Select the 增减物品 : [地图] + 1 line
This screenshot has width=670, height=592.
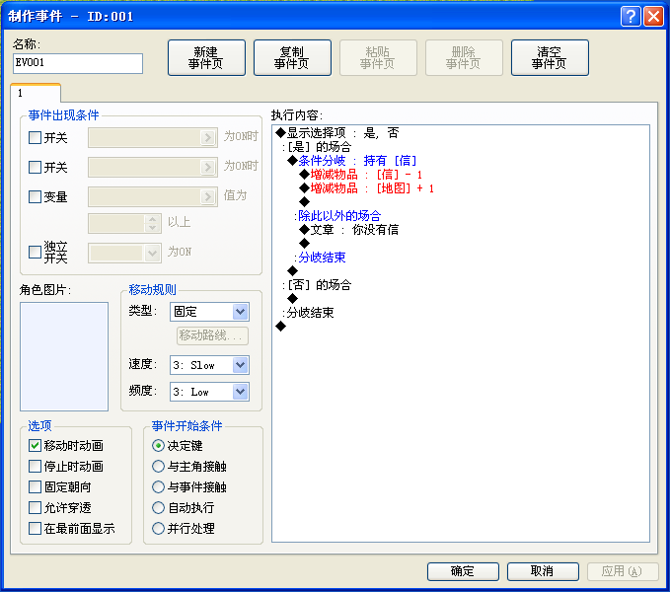(367, 188)
